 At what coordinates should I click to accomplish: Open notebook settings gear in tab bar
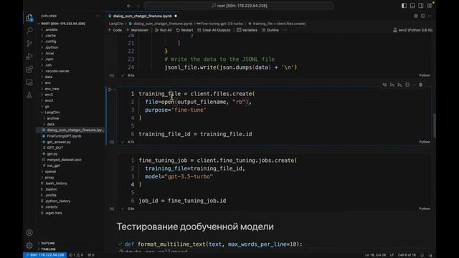416,16
